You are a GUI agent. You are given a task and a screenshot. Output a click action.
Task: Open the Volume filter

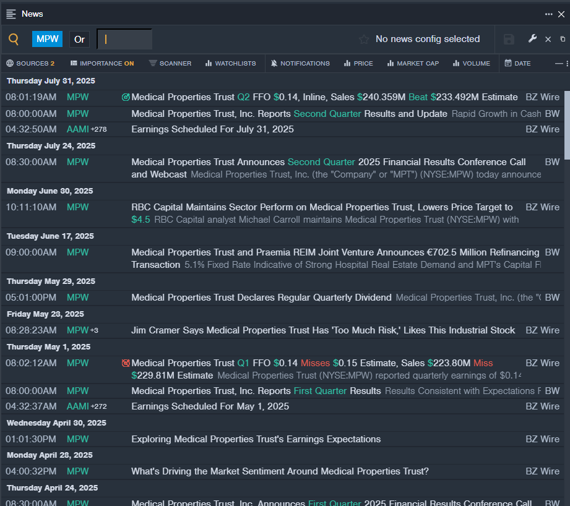pyautogui.click(x=472, y=64)
